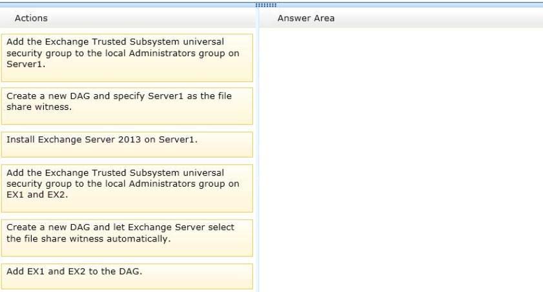This screenshot has width=543, height=292.
Task: Click the vertical divider between Actions and Answer Area
Action: tap(258, 150)
